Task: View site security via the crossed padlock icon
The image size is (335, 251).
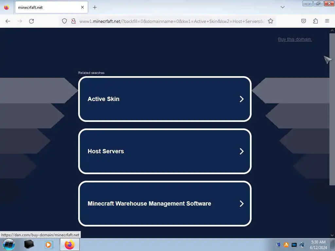Action: [74, 21]
